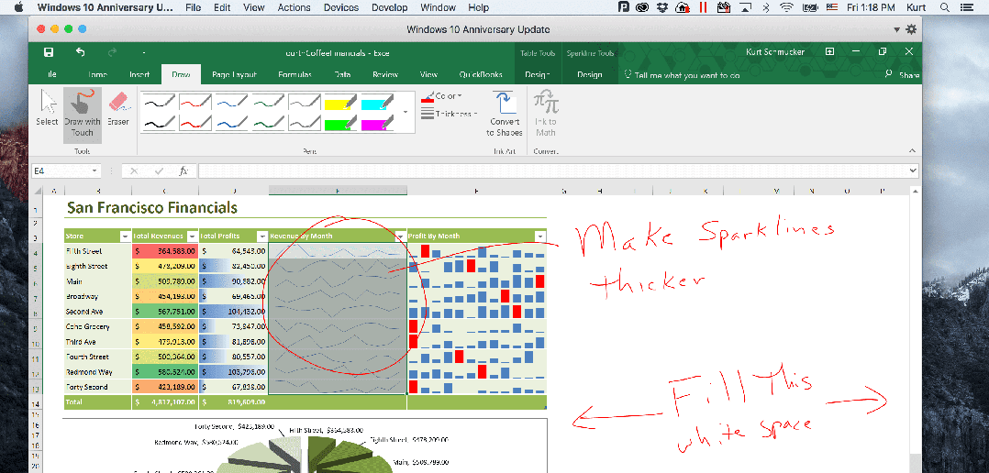
Task: Click the Save icon in Excel title bar
Action: [x=49, y=52]
